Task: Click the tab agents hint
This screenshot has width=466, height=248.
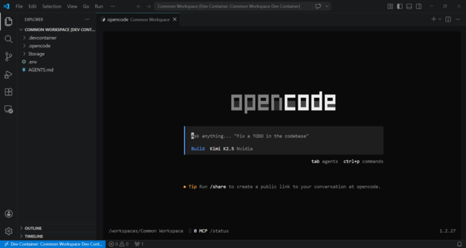Action: (x=324, y=161)
